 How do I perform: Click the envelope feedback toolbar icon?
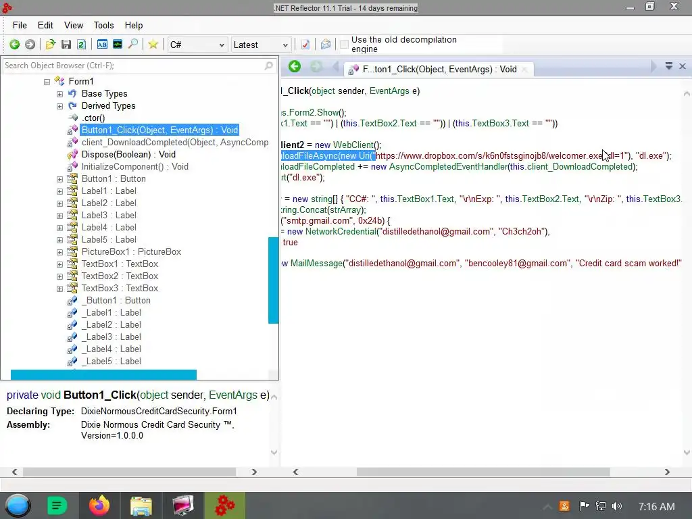coord(326,45)
